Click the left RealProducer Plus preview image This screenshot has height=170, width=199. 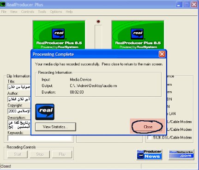pos(59,35)
